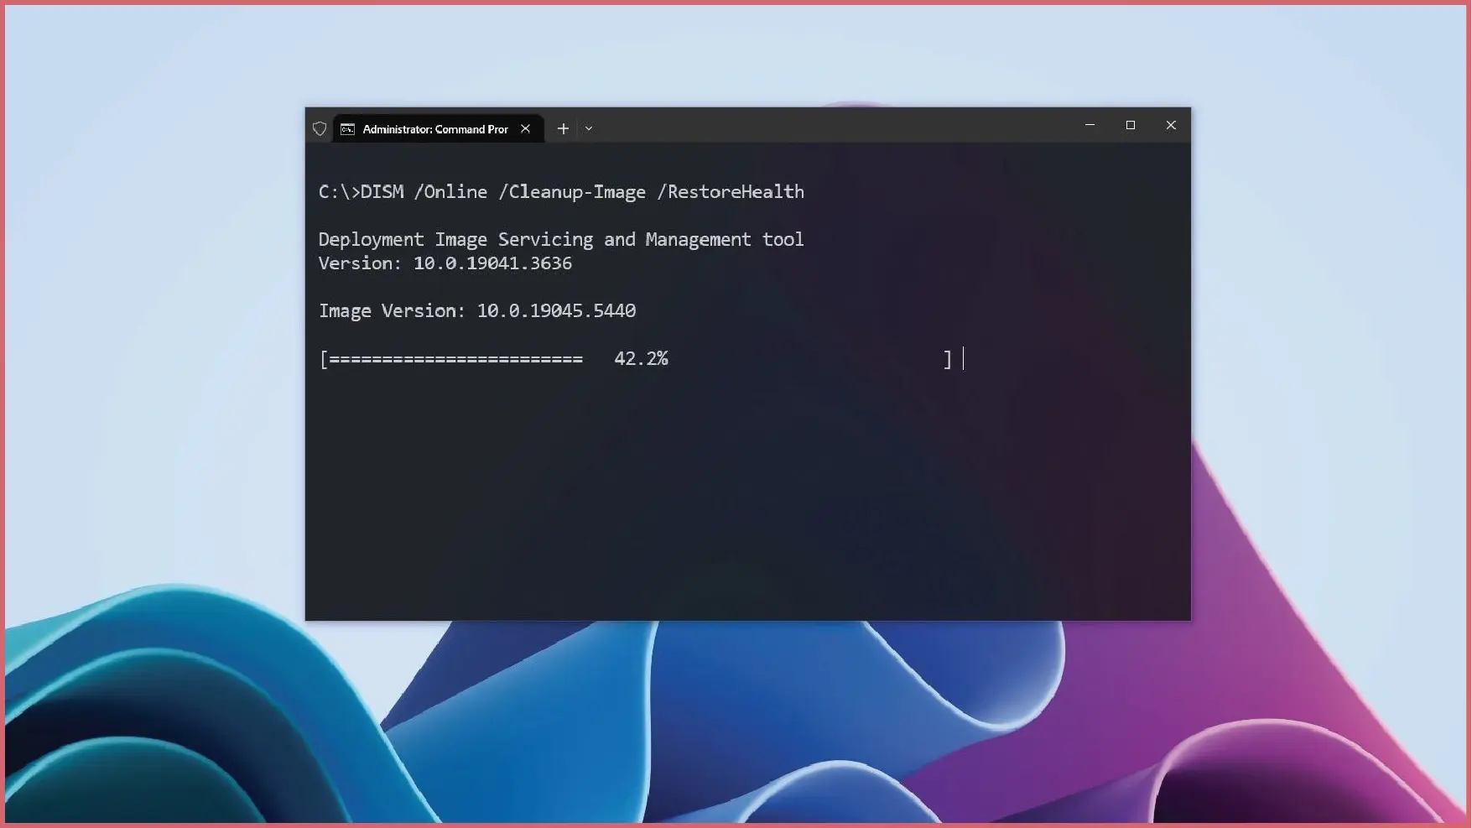This screenshot has width=1472, height=828.
Task: Close the Administrator: Command Prompt tab
Action: tap(525, 129)
